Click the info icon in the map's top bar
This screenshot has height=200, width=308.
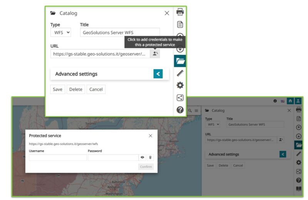pos(275,101)
